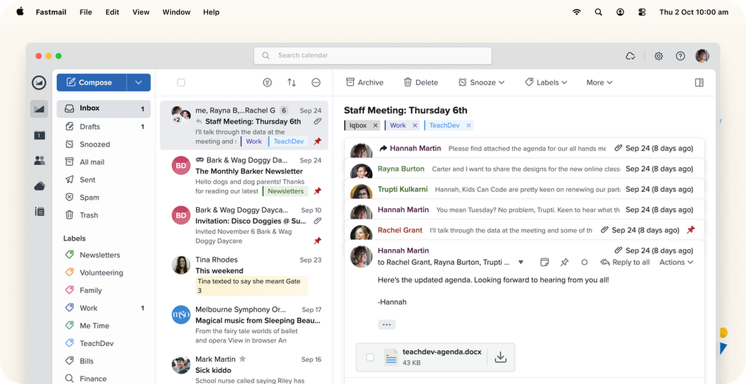The image size is (746, 384).
Task: Click the filter icon above message list
Action: [x=268, y=83]
